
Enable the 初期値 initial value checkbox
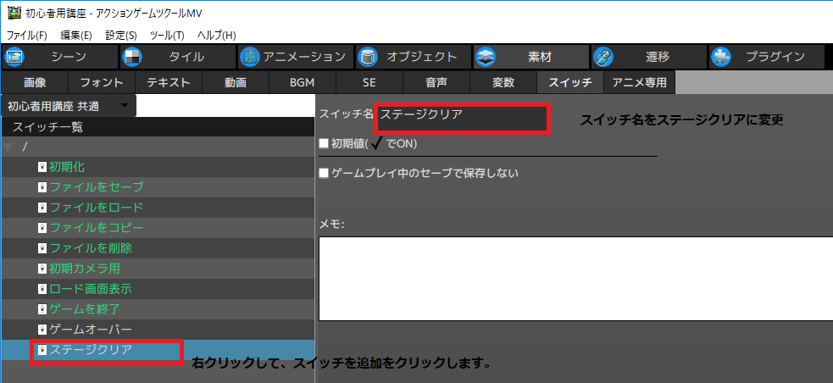324,143
